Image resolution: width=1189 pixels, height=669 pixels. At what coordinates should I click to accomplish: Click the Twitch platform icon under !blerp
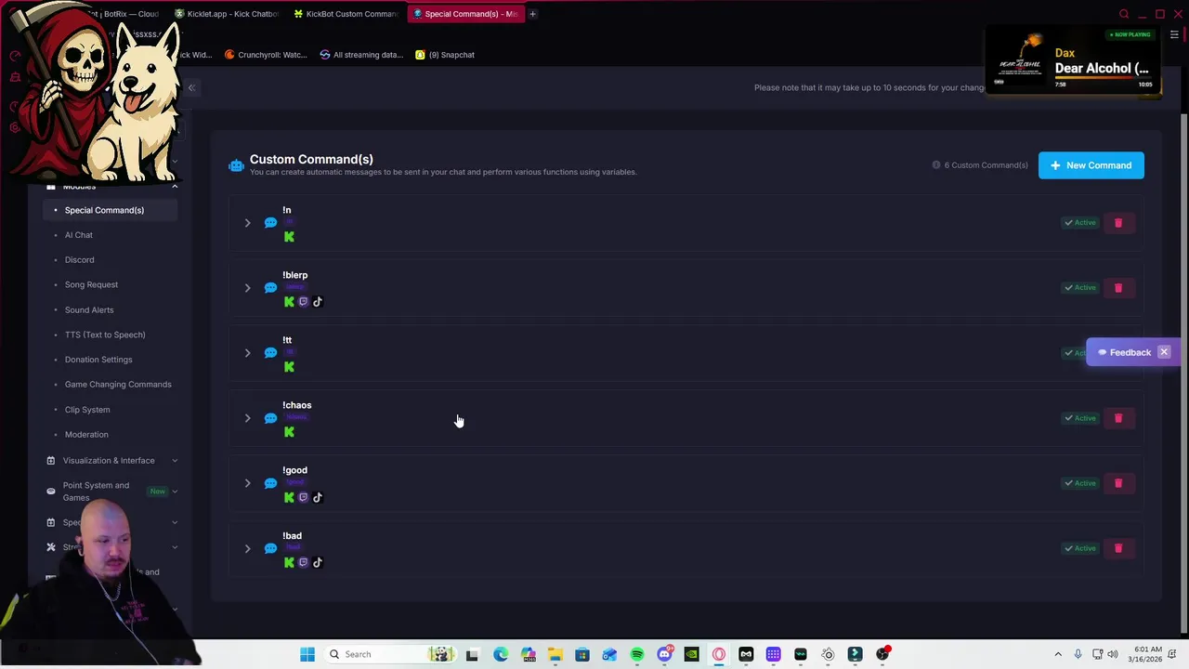303,302
